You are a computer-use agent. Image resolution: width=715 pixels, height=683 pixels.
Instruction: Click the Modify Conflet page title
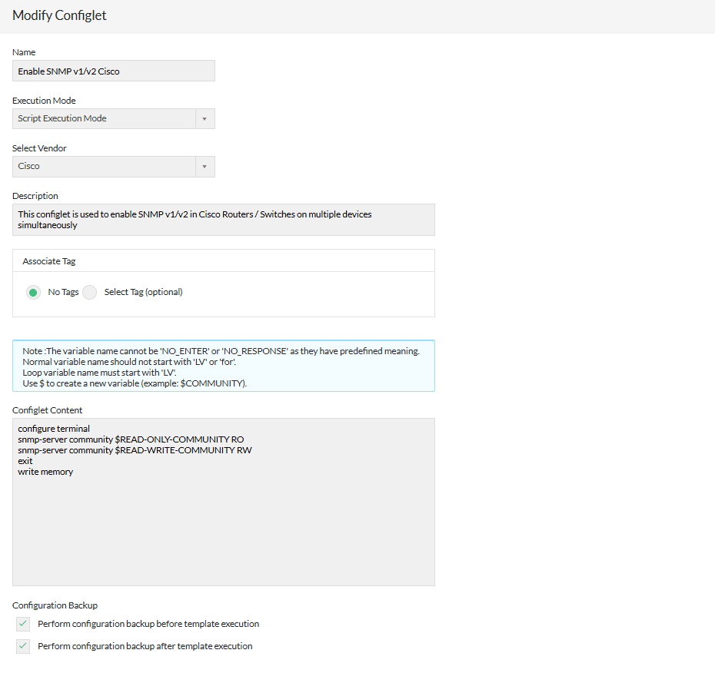59,15
